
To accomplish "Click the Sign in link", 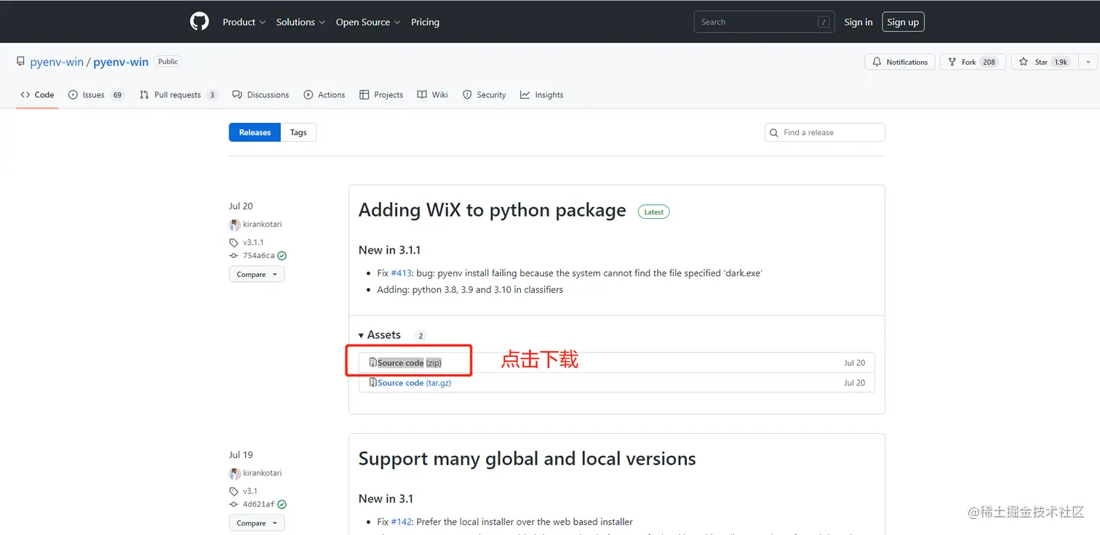I will 858,22.
